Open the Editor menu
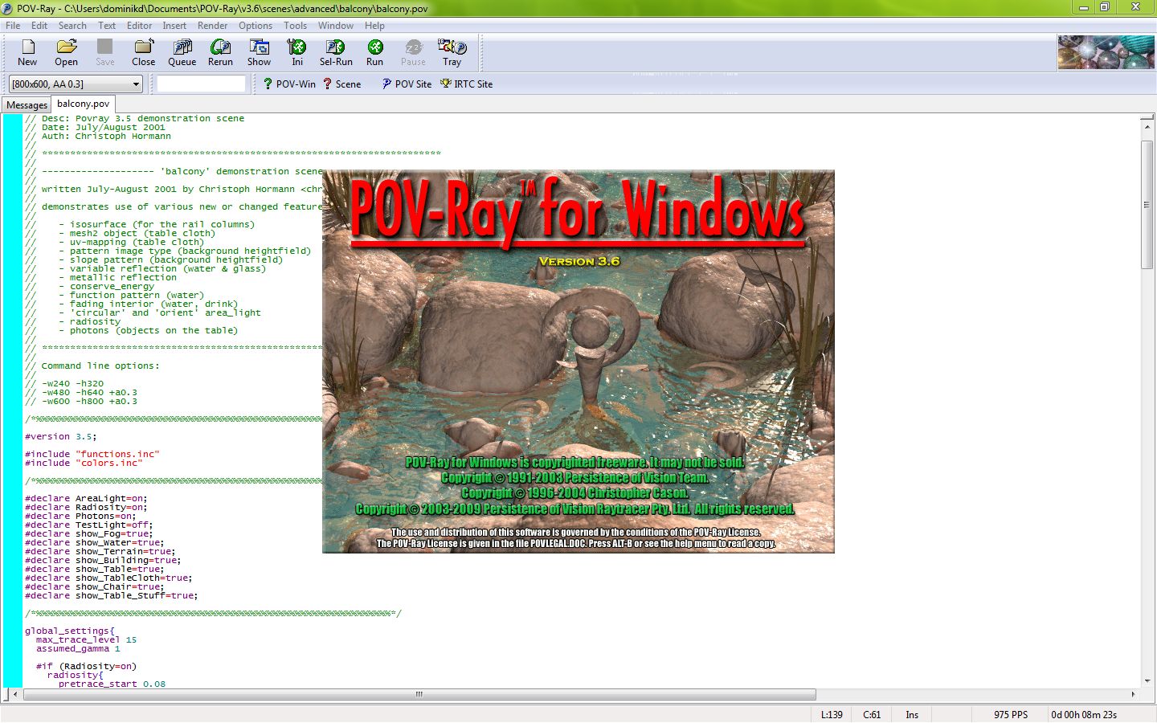 click(x=139, y=26)
